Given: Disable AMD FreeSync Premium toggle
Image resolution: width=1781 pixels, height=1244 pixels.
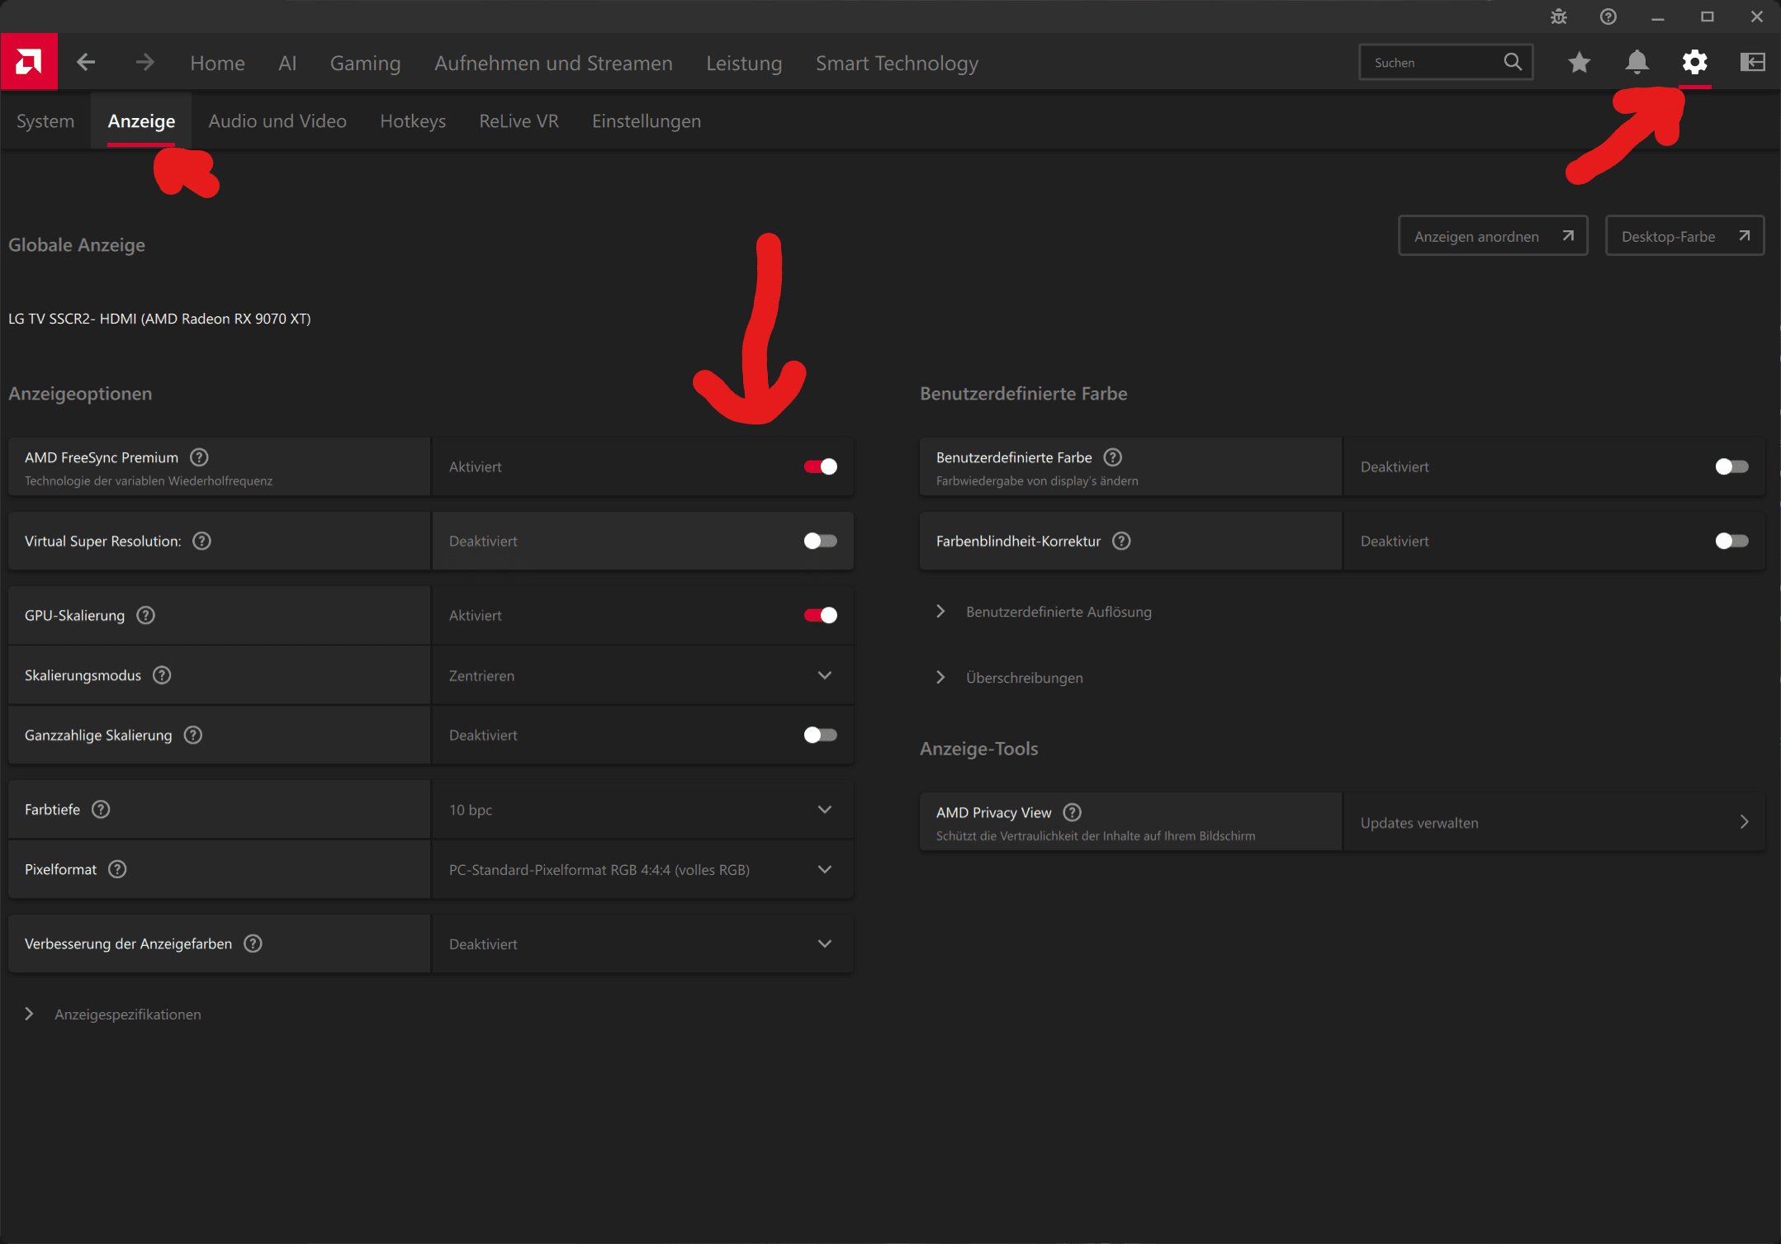Looking at the screenshot, I should [x=820, y=467].
